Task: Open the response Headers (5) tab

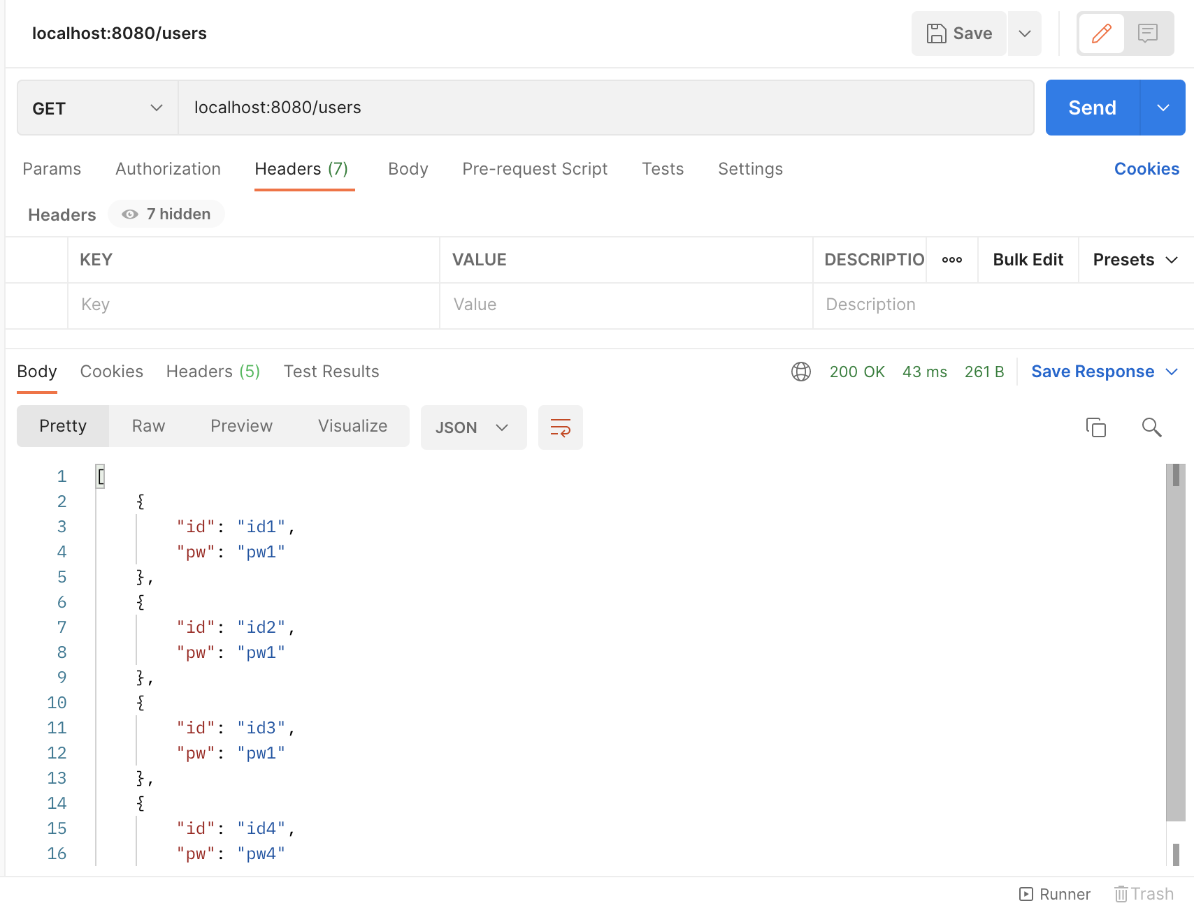Action: tap(213, 372)
